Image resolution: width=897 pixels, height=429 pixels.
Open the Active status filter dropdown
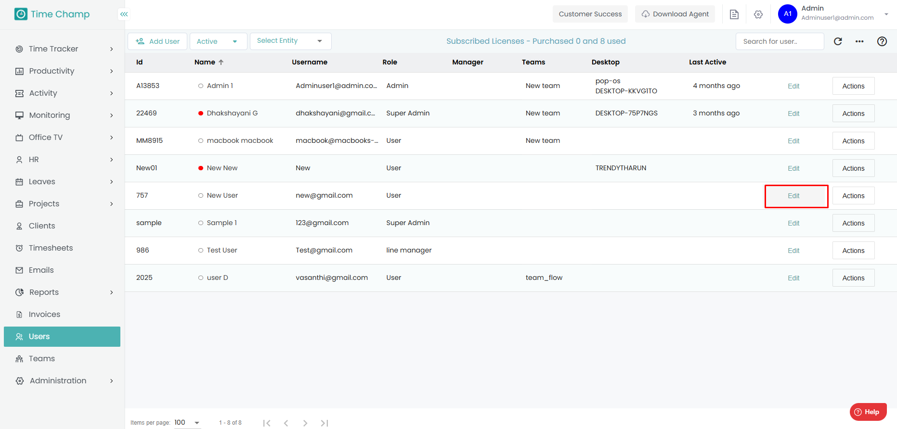pos(218,41)
